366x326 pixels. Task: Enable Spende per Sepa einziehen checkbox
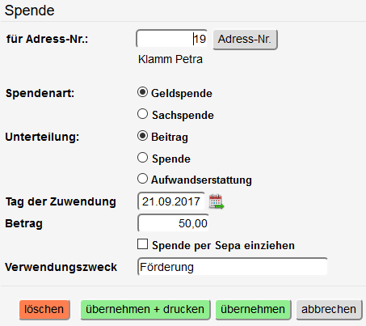click(142, 244)
